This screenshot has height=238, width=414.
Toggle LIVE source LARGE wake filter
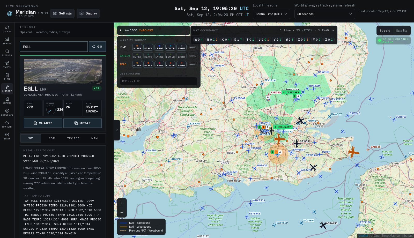tap(159, 47)
